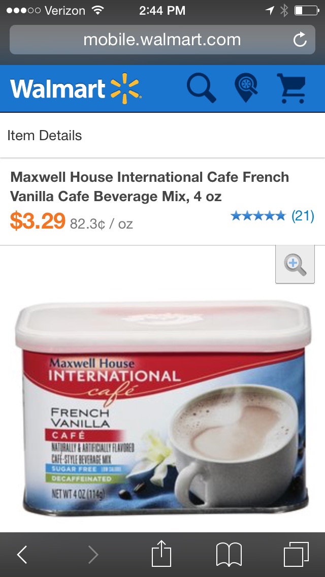
Task: Open the Safari share sheet icon
Action: coord(161,553)
